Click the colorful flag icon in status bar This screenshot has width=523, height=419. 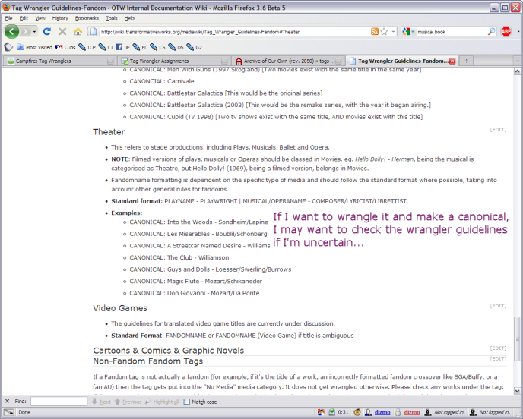pos(321,412)
